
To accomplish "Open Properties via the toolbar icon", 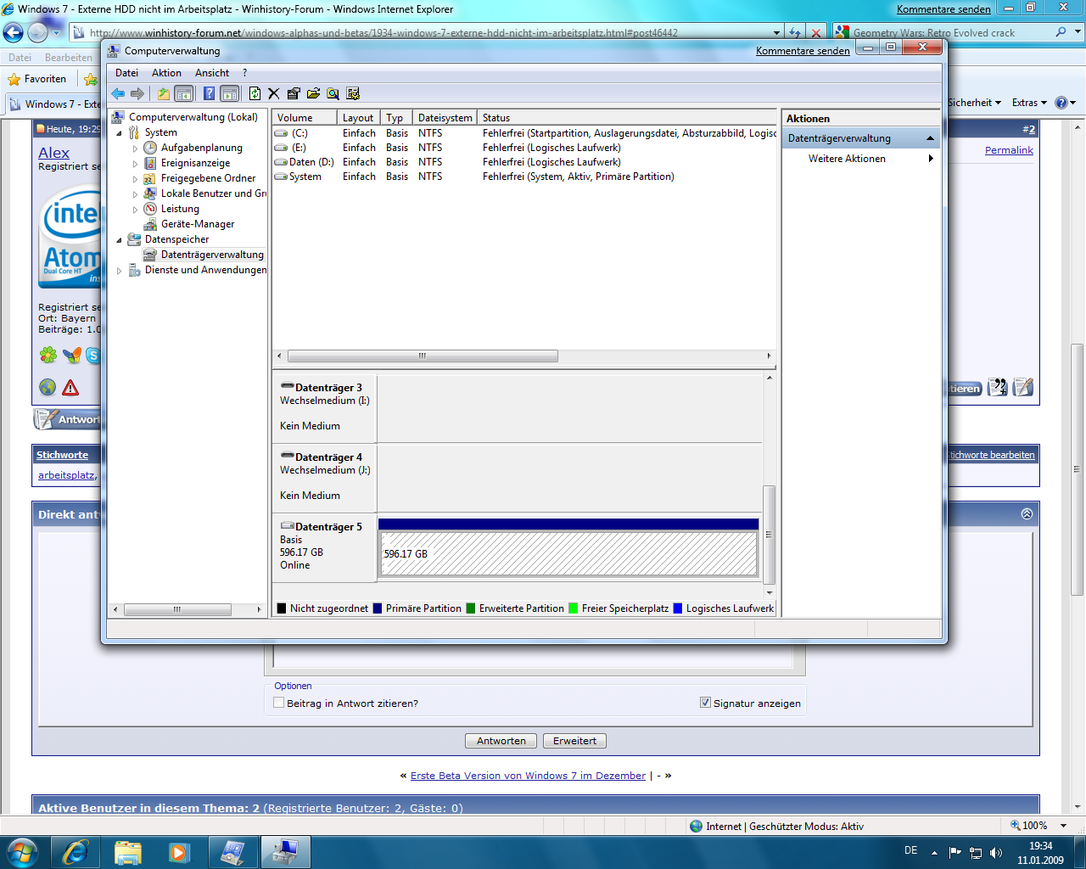I will pyautogui.click(x=294, y=93).
